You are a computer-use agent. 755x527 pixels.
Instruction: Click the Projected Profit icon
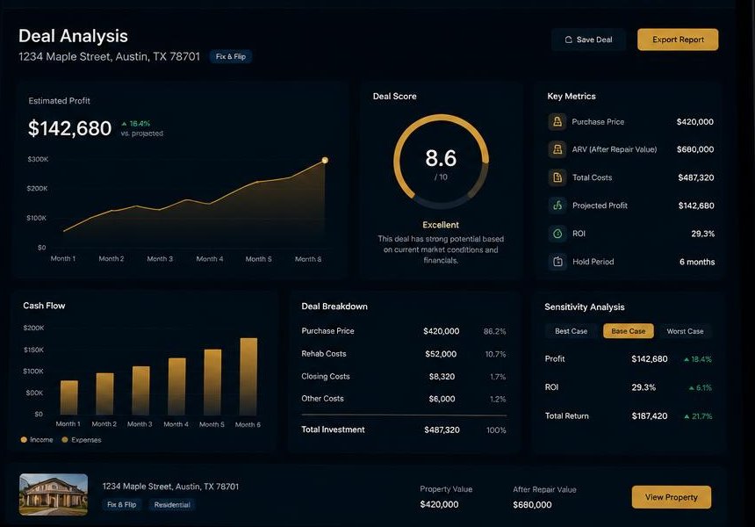point(557,206)
